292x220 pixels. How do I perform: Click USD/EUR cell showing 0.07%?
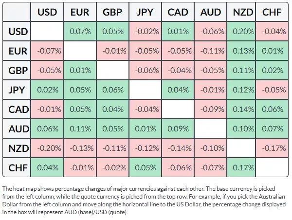(80, 32)
